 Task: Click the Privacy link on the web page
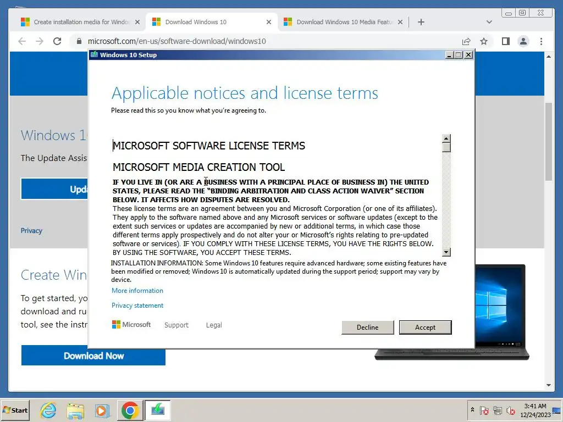tap(31, 231)
